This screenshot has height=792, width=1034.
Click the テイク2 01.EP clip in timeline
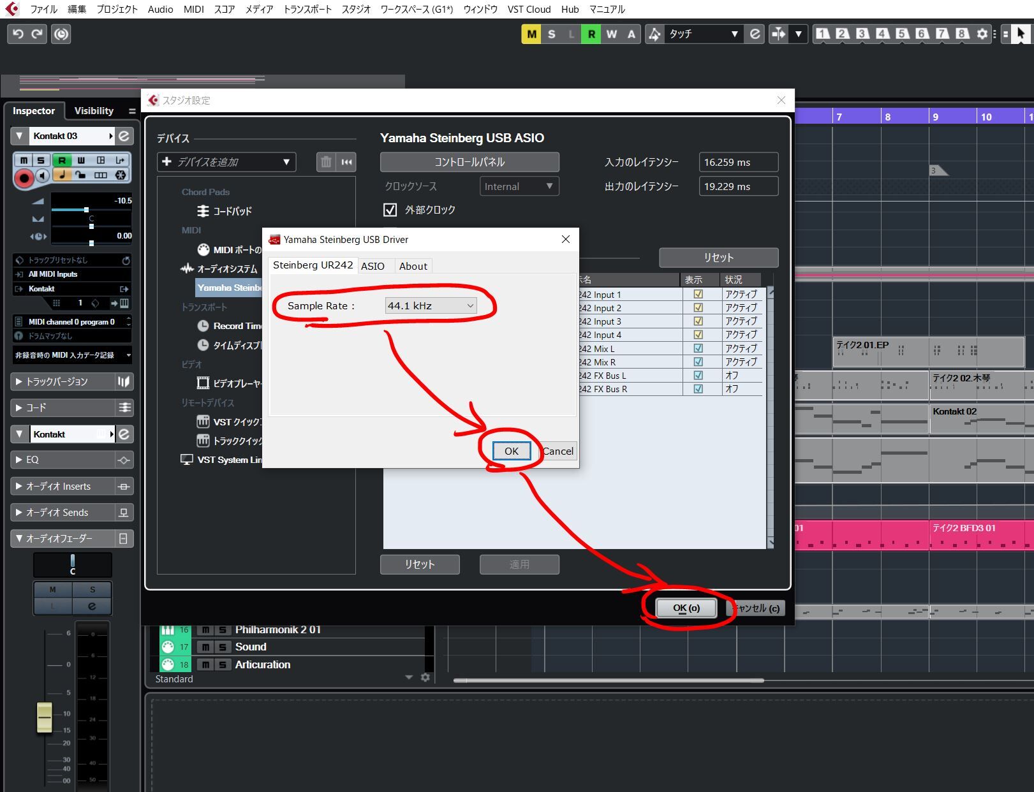click(x=929, y=352)
